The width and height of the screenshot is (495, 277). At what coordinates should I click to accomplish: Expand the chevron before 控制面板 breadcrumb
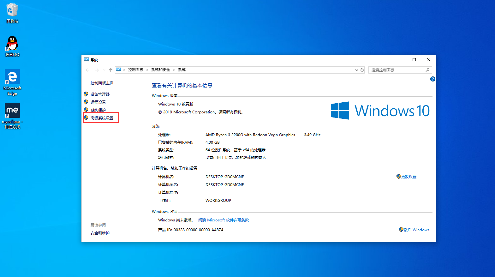point(124,70)
